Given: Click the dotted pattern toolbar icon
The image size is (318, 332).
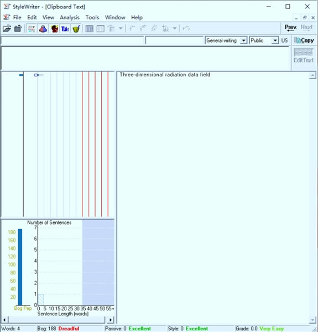Looking at the screenshot, I should [x=32, y=29].
